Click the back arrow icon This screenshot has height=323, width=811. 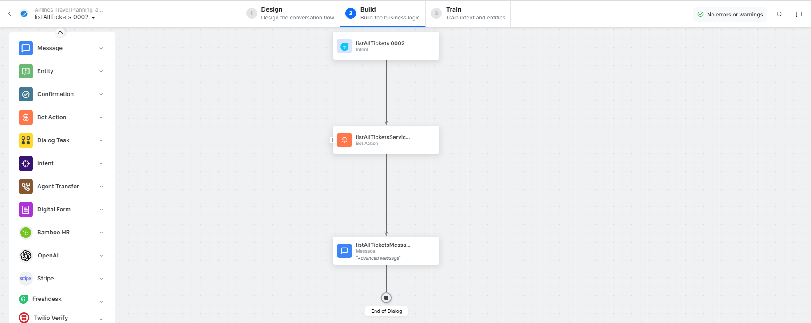[x=10, y=14]
